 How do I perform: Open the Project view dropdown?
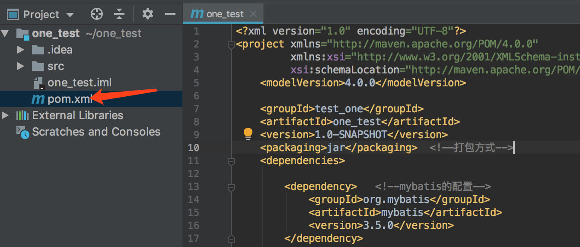coord(70,15)
